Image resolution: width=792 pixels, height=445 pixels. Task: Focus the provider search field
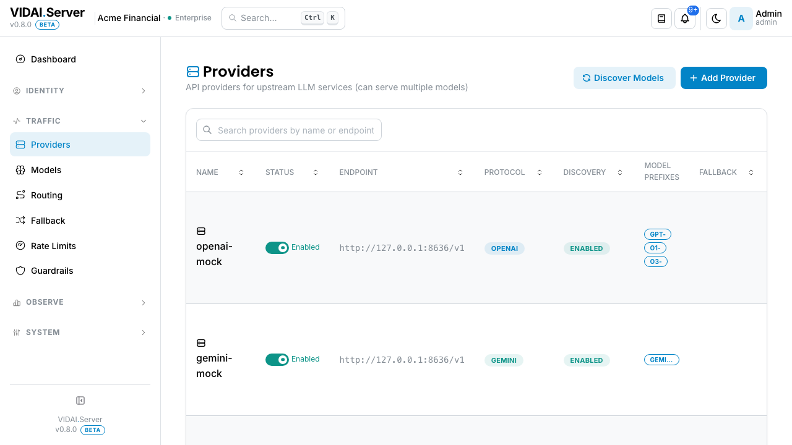289,130
